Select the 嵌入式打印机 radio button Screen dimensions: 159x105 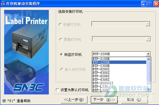click(x=62, y=70)
